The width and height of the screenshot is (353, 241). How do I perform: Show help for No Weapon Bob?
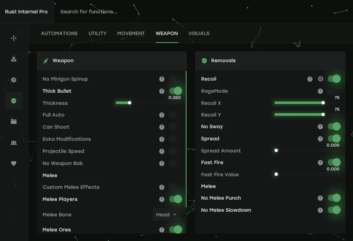(161, 163)
